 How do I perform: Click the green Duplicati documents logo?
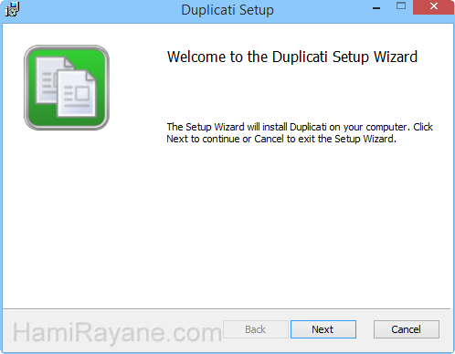pyautogui.click(x=67, y=88)
